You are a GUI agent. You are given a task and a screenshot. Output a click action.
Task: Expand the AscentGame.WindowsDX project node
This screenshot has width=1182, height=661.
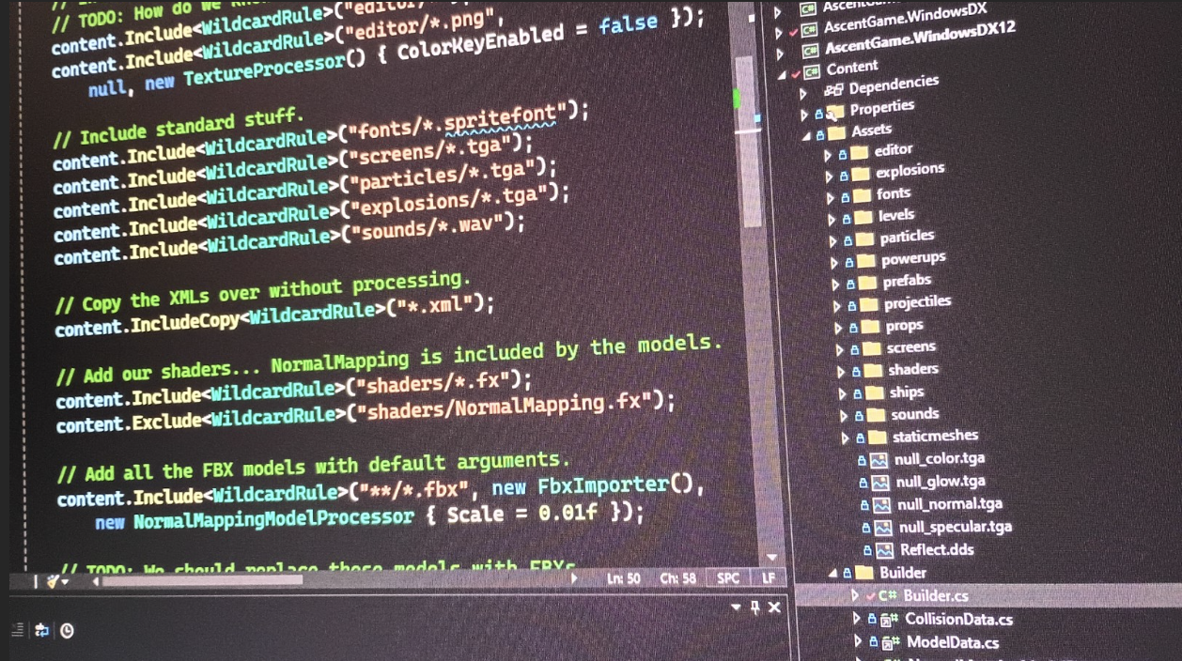778,33
